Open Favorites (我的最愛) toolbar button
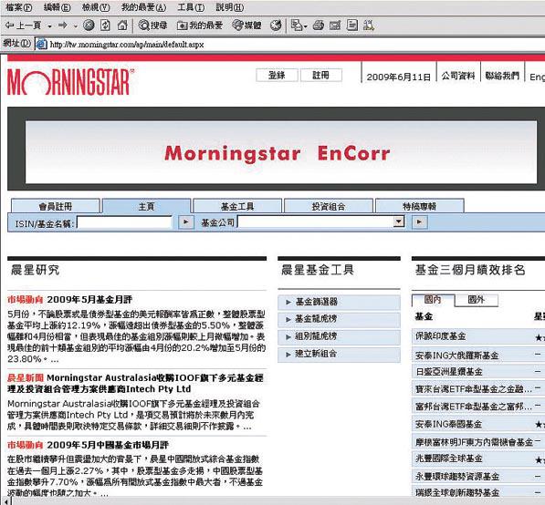Viewport: 545px width, 505px height. click(x=200, y=26)
